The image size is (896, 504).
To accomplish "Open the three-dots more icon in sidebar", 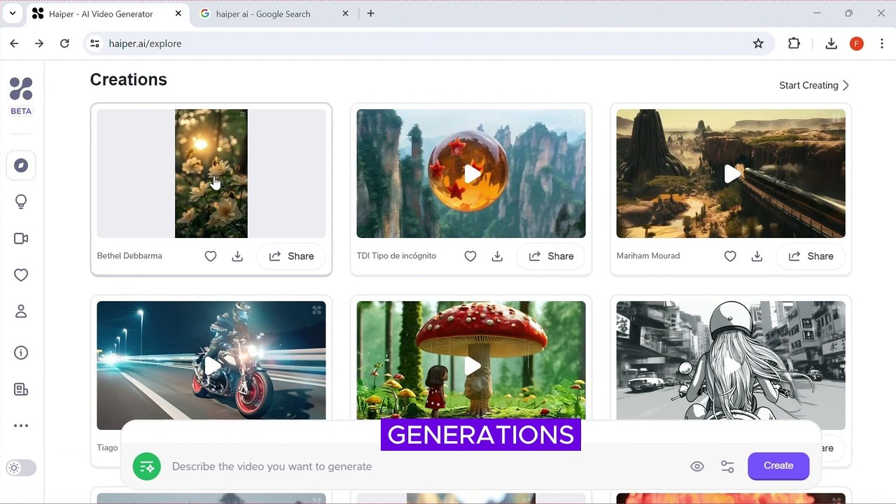I will (x=21, y=426).
